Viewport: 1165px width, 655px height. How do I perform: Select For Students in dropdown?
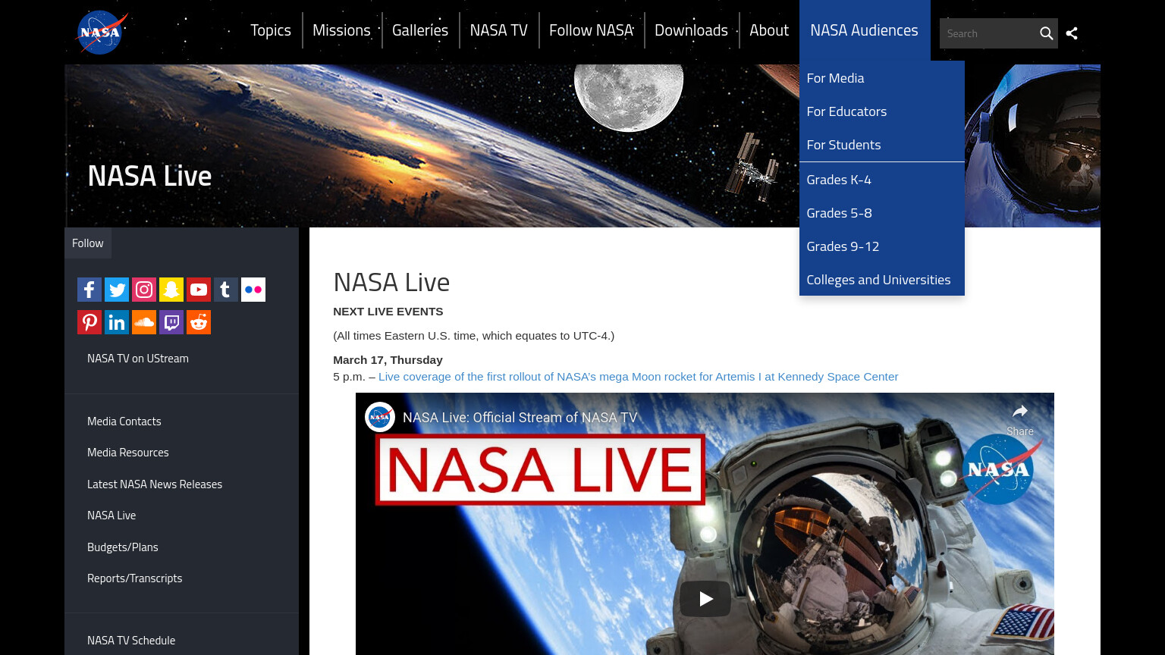point(881,145)
